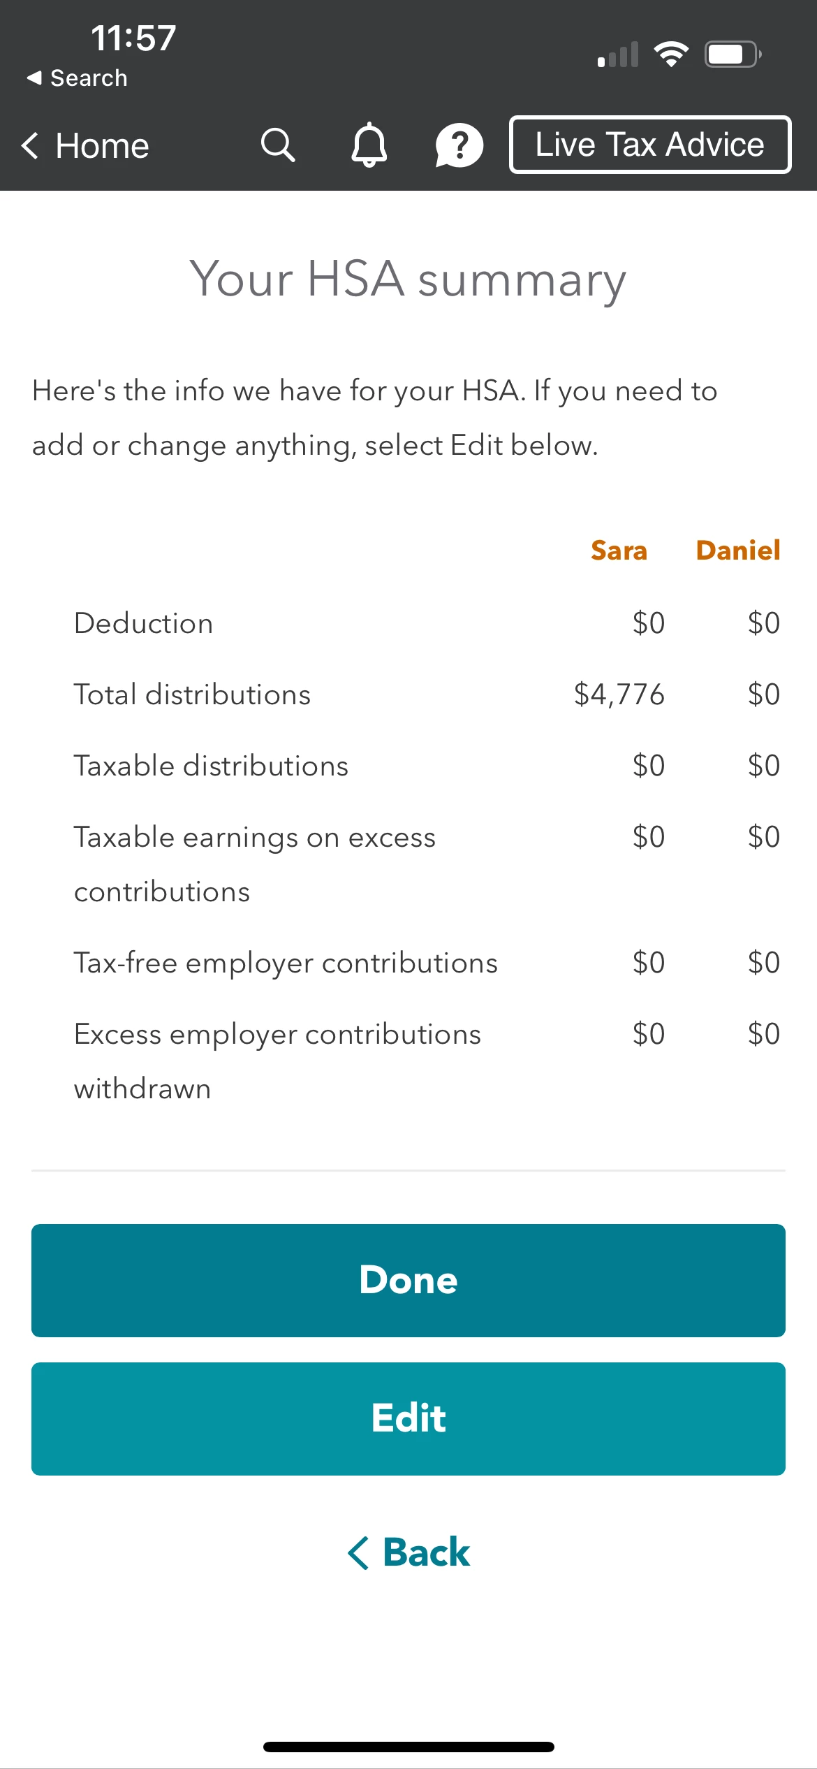Tap the Back arrow chevron icon
This screenshot has width=817, height=1769.
point(358,1553)
